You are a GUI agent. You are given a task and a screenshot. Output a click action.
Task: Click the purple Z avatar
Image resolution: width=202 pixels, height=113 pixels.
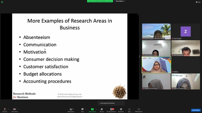[186, 31]
